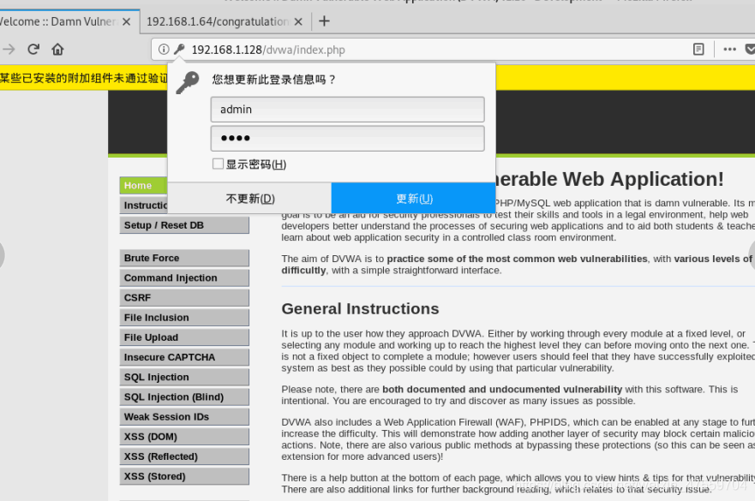Open the XSS (DOM) module
The height and width of the screenshot is (501, 755).
tap(184, 437)
